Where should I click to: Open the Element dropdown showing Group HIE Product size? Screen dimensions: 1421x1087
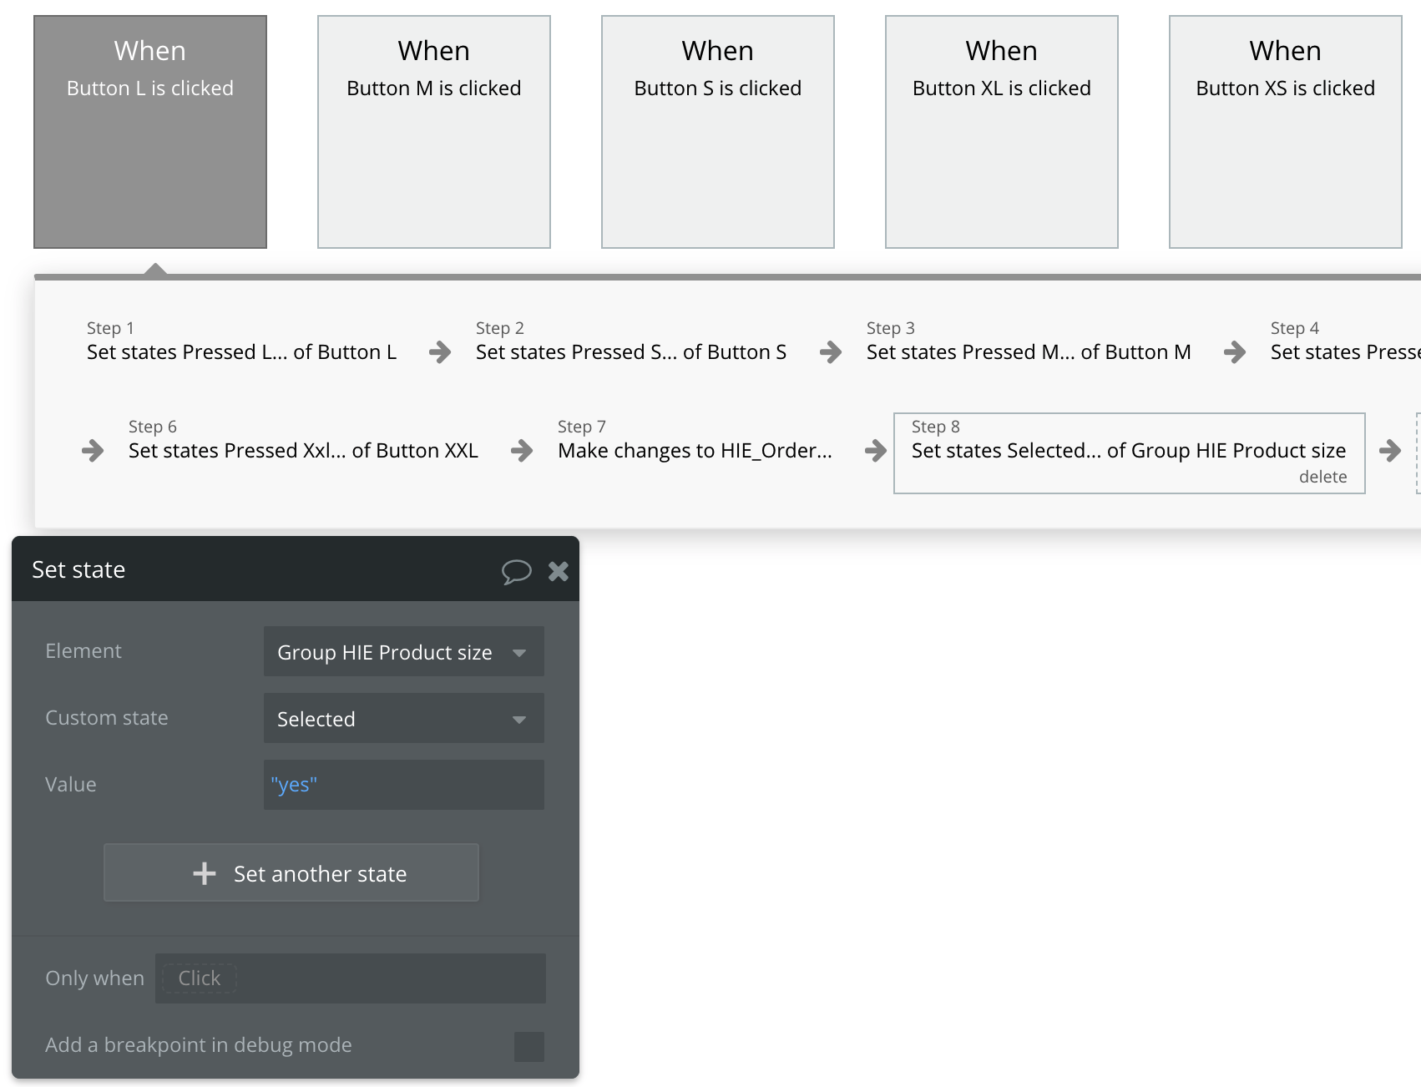(x=403, y=652)
